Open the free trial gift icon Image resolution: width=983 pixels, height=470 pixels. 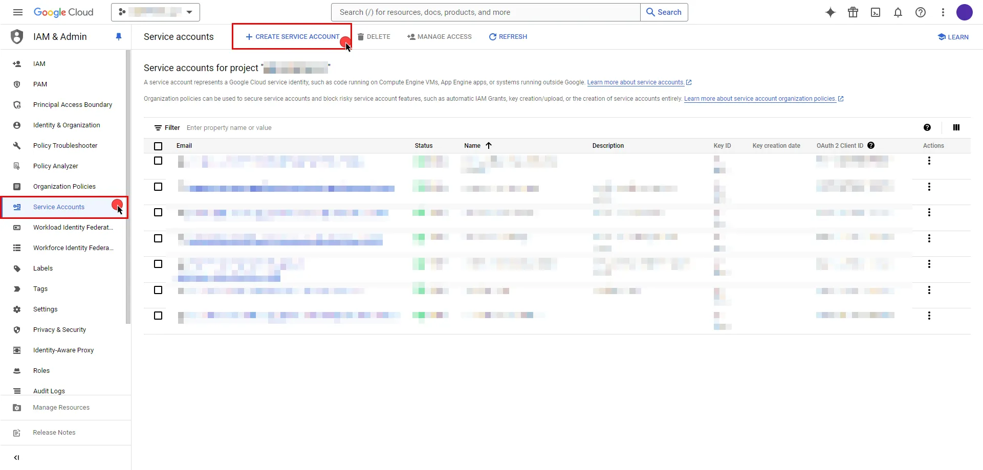853,12
